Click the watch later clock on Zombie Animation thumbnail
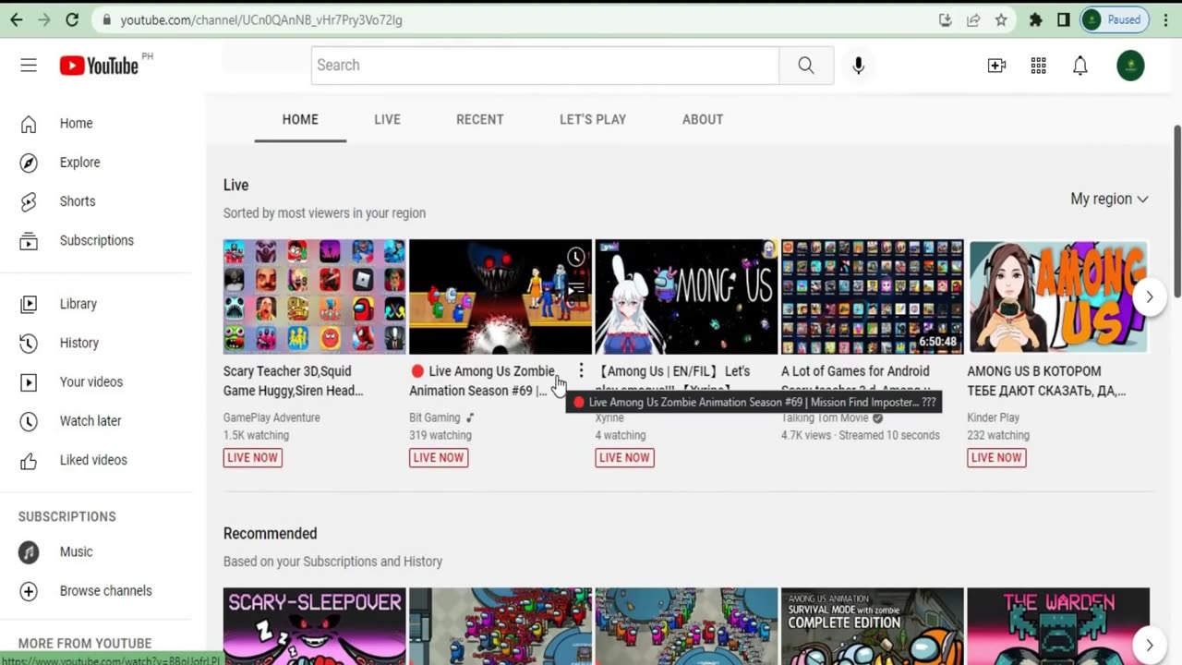1182x665 pixels. [x=576, y=257]
